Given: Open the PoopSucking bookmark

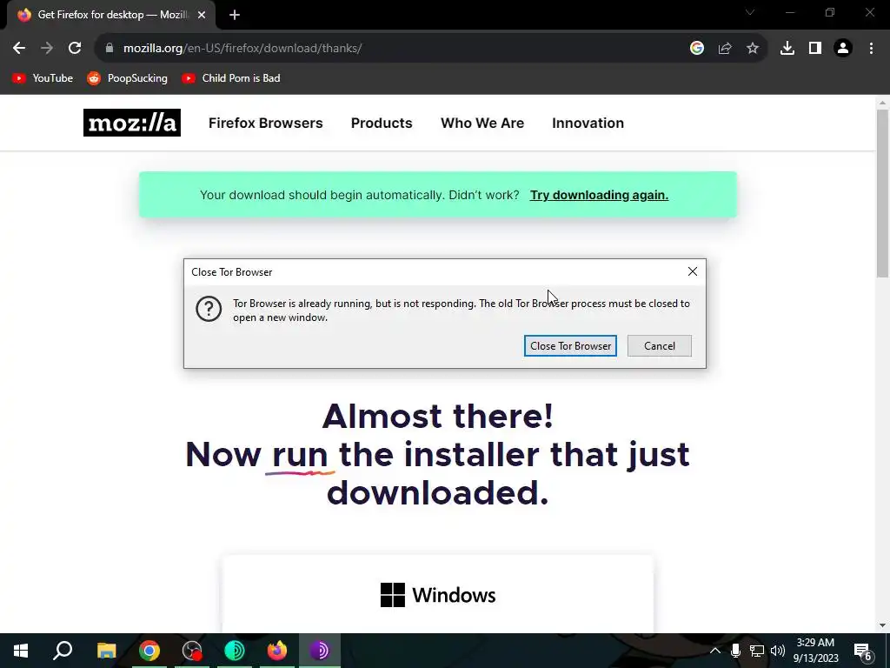Looking at the screenshot, I should point(128,78).
